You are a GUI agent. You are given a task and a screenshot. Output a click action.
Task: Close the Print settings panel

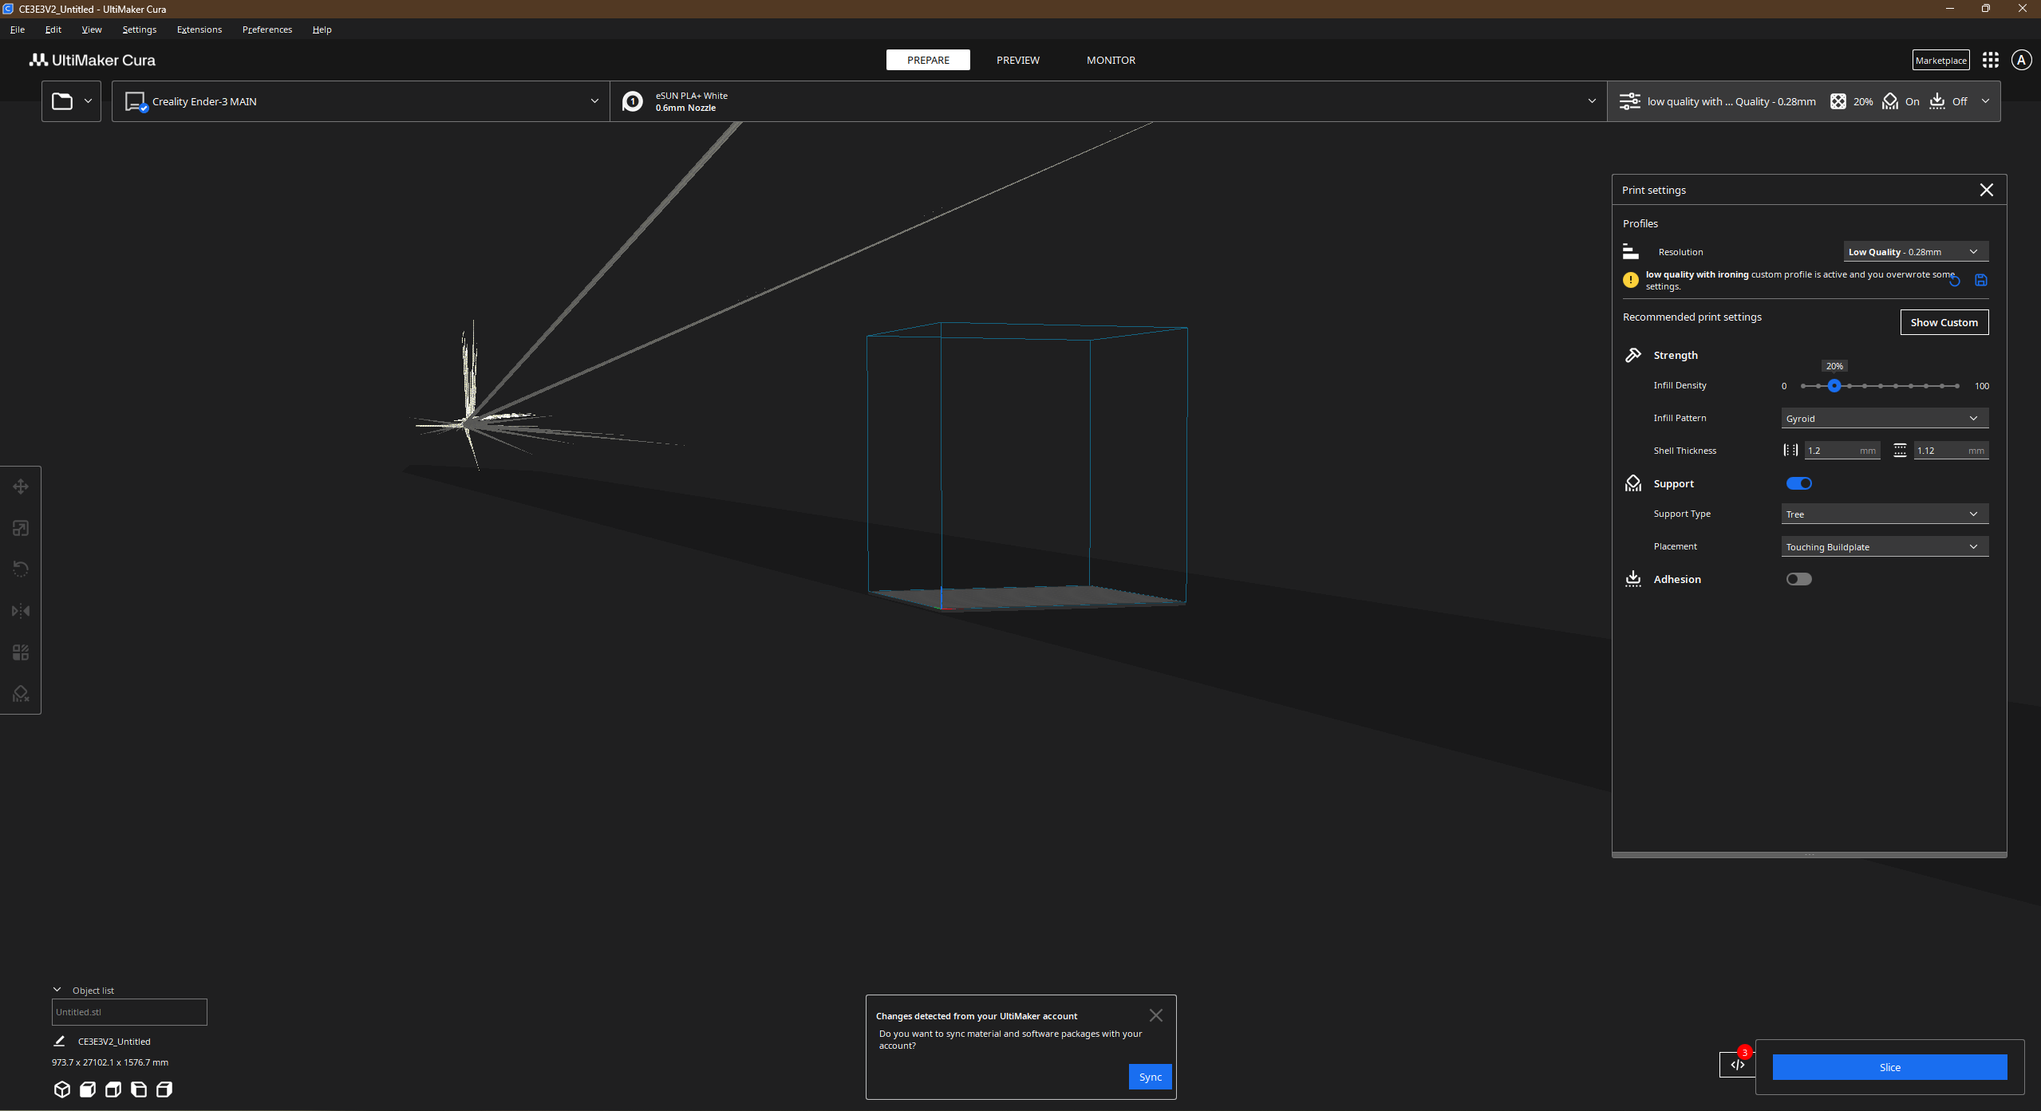tap(1986, 190)
